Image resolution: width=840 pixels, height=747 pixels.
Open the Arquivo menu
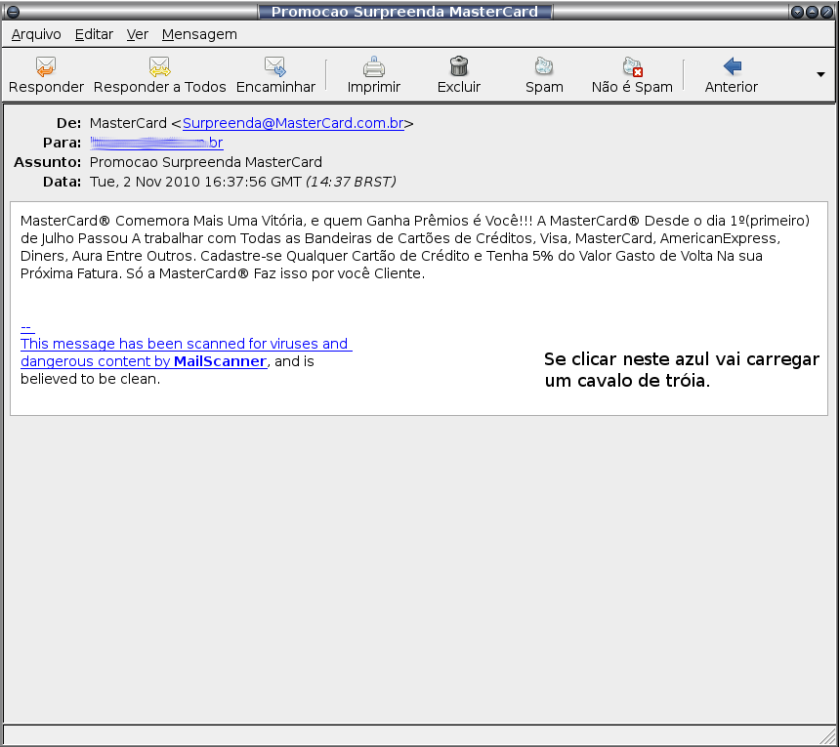click(36, 34)
